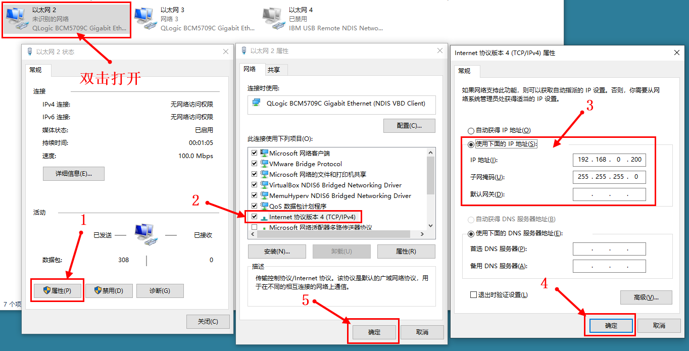Select Microsoft 网络客户端 item
This screenshot has width=689, height=351.
300,153
